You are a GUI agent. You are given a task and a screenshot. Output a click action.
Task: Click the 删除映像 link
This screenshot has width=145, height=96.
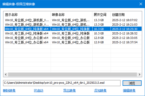9,91
